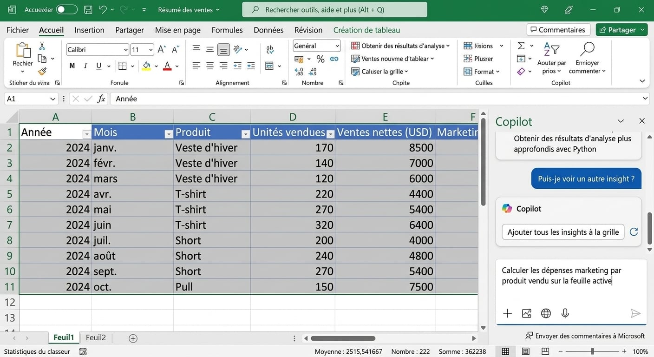The width and height of the screenshot is (654, 357).
Task: Click Obtenir des résultats d'analyse button
Action: coord(401,46)
